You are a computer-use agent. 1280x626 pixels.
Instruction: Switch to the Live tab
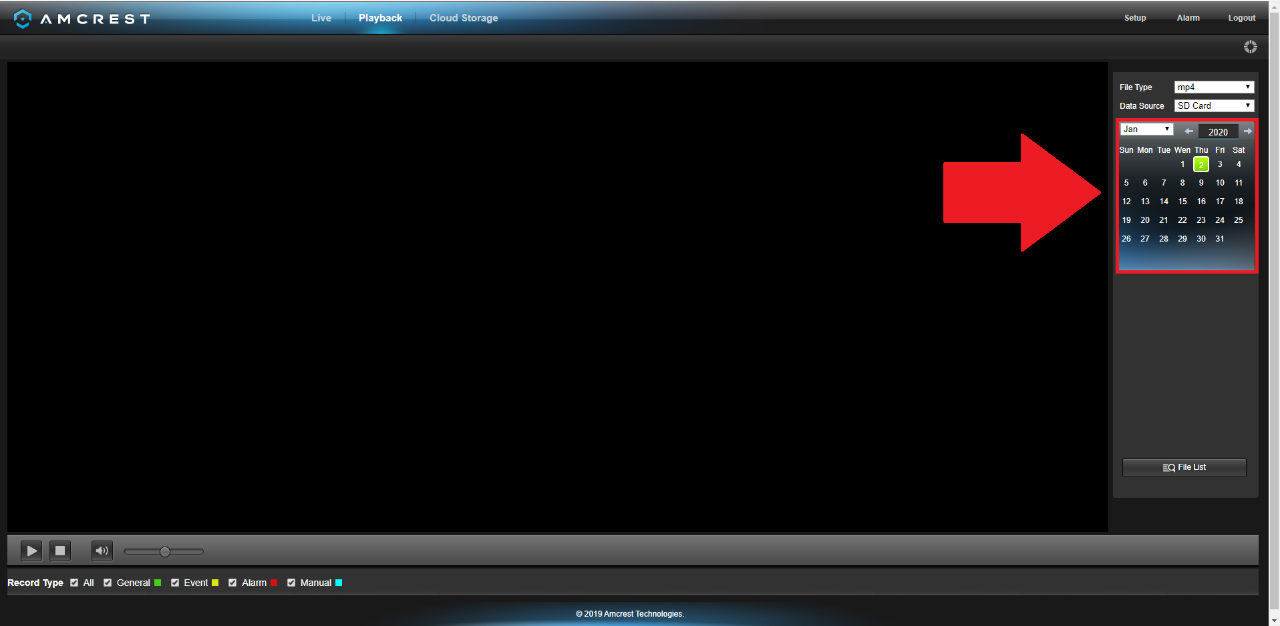[x=321, y=18]
